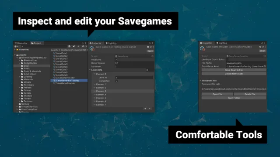The width and height of the screenshot is (280, 157).
Task: Open help icon in Save Game-For Testing header
Action: 148,47
